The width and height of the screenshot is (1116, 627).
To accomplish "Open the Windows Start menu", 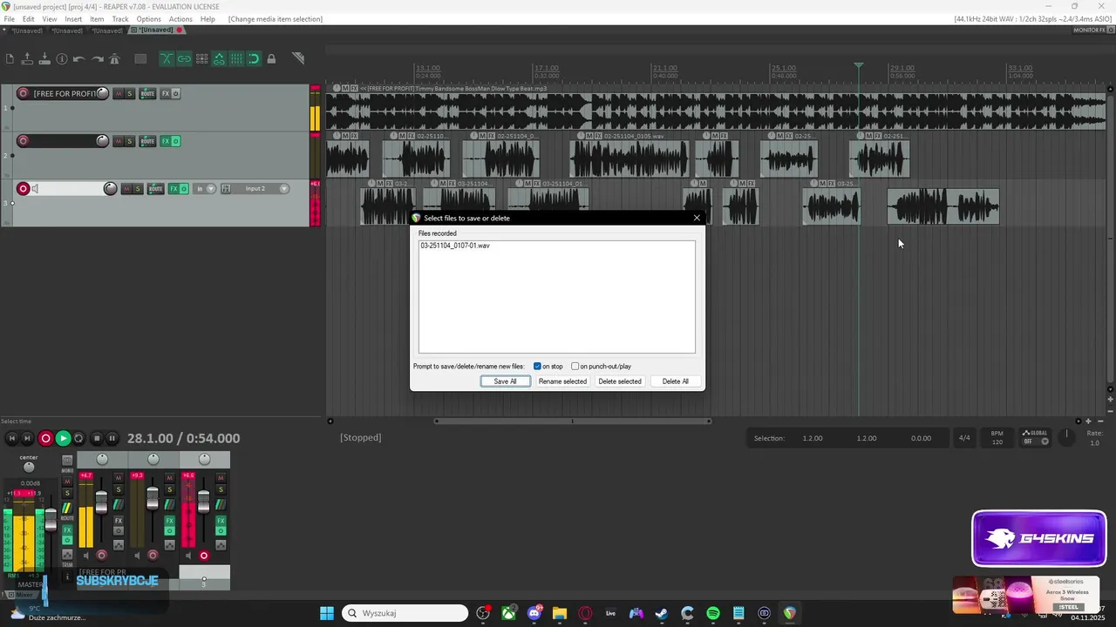I will pos(327,614).
